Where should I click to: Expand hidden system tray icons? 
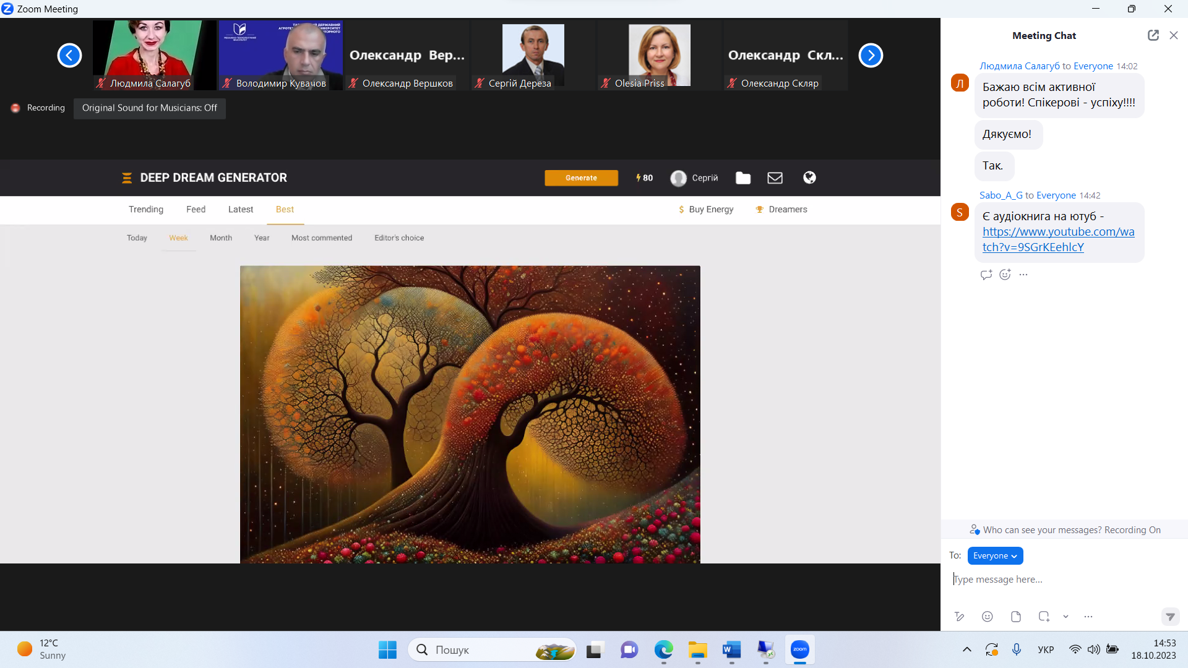tap(966, 649)
